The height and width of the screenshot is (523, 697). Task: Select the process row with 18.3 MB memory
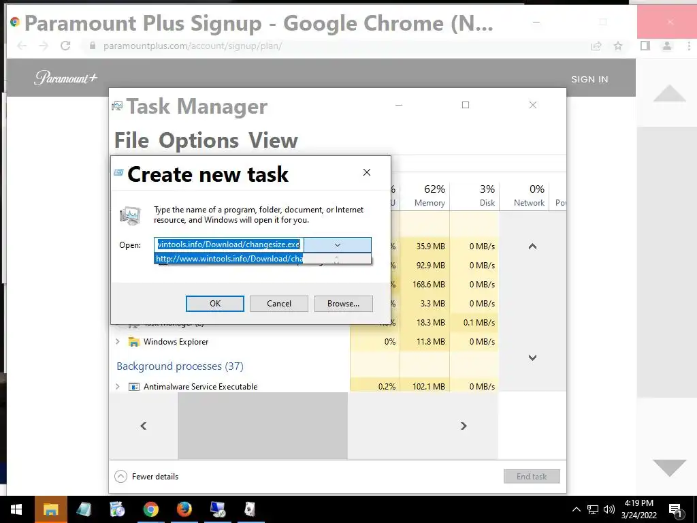pyautogui.click(x=304, y=322)
